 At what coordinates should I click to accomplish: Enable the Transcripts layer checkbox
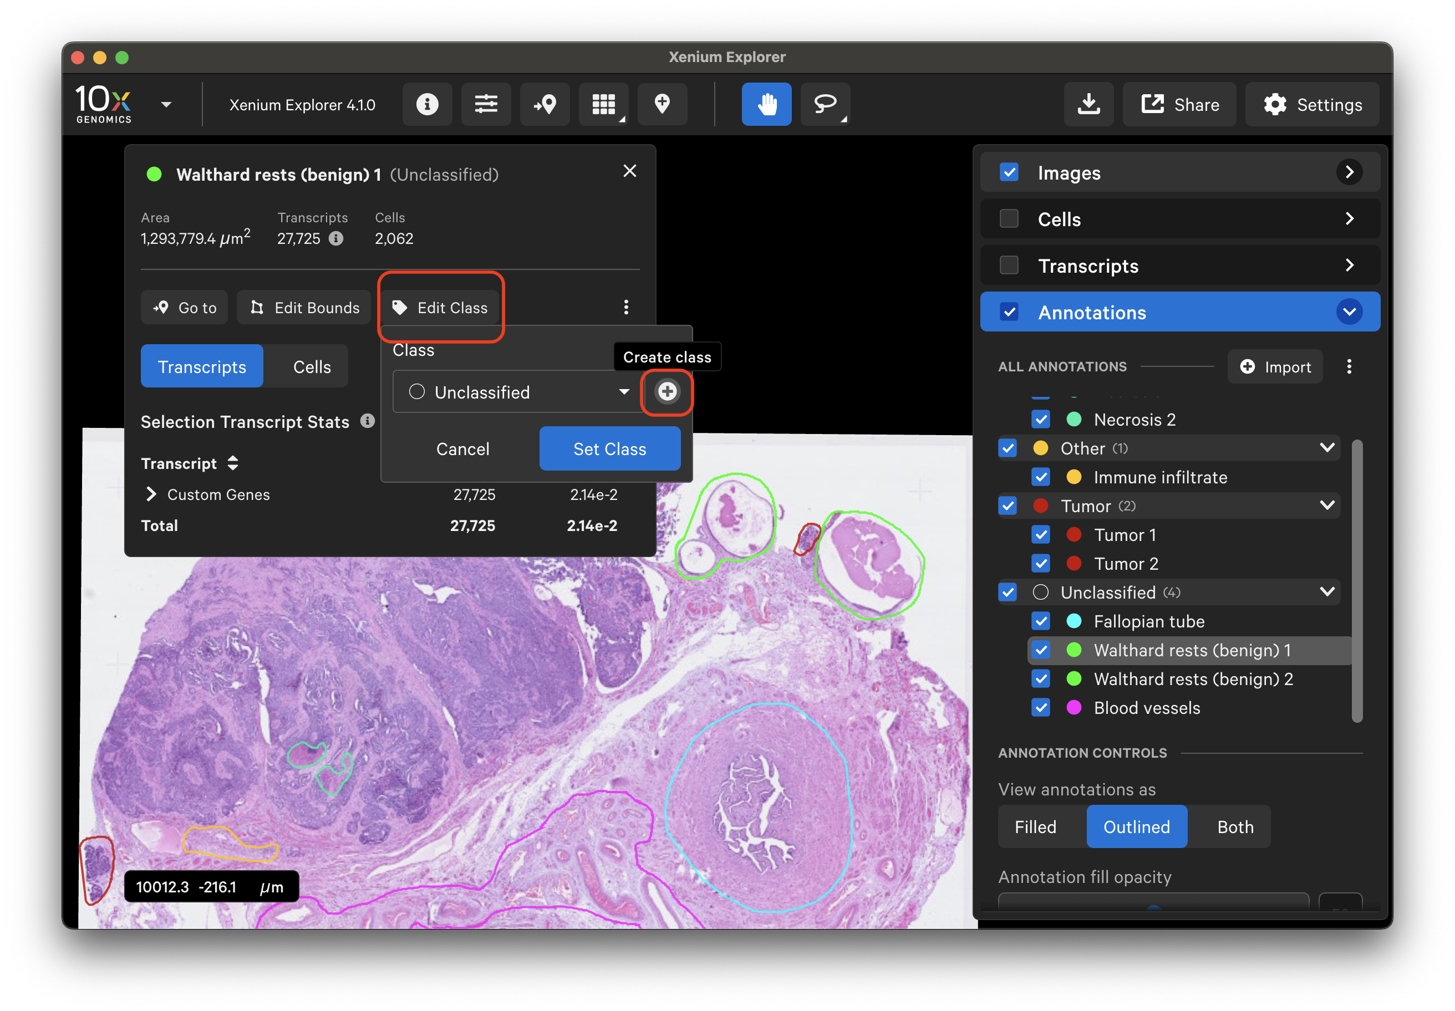tap(1009, 265)
